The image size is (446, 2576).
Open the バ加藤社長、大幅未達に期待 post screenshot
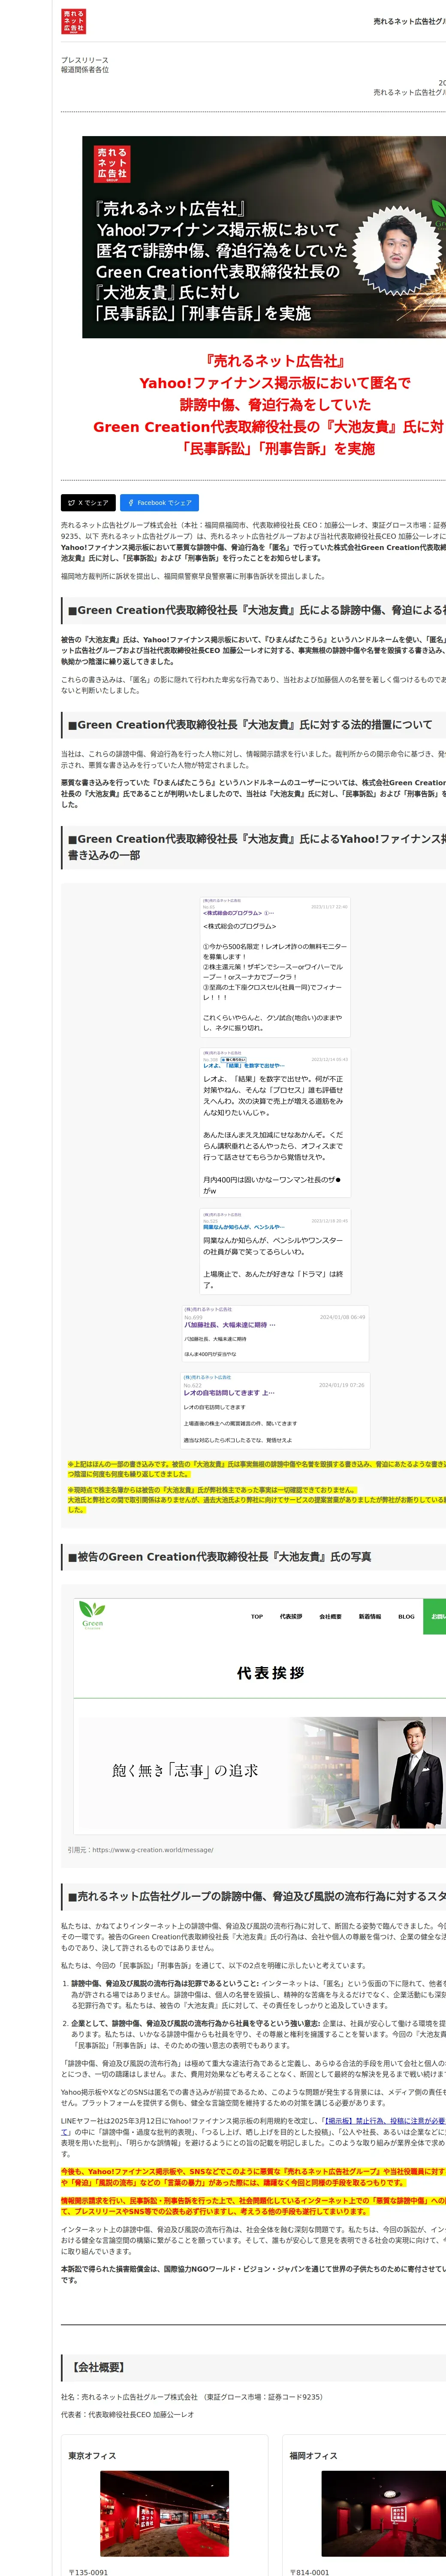tap(274, 1333)
